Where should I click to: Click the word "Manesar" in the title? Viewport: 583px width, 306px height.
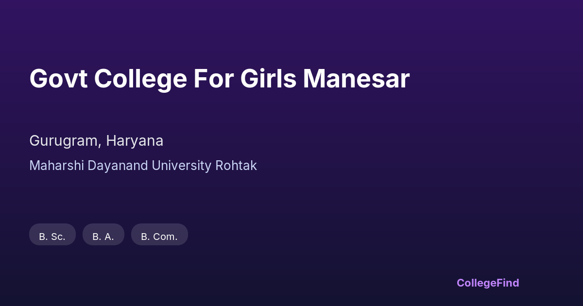pyautogui.click(x=356, y=79)
